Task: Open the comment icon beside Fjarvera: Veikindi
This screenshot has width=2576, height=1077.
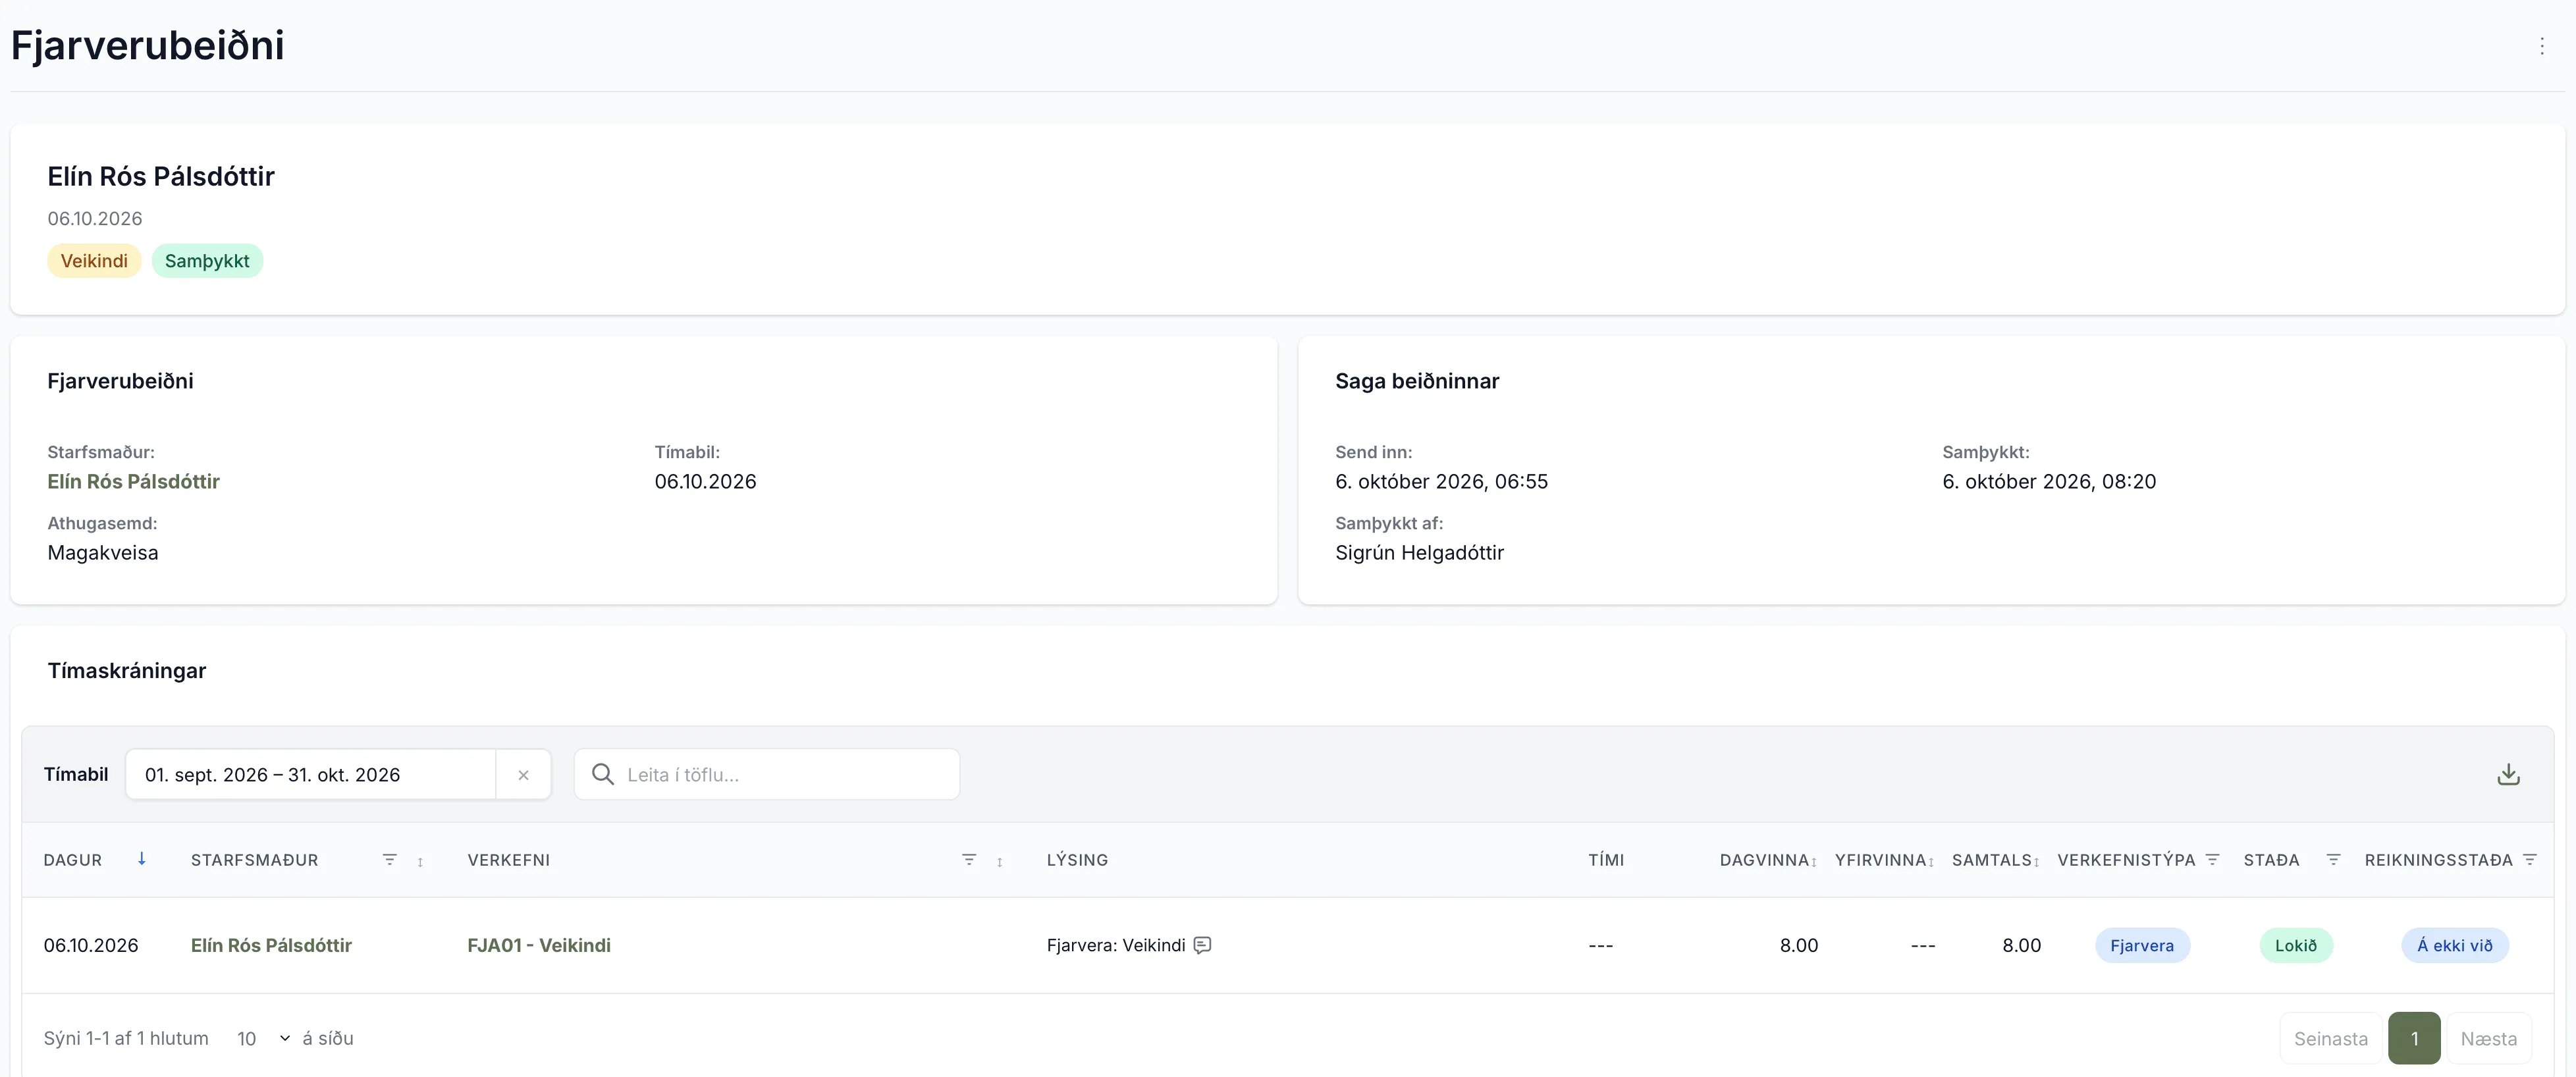Action: coord(1202,945)
